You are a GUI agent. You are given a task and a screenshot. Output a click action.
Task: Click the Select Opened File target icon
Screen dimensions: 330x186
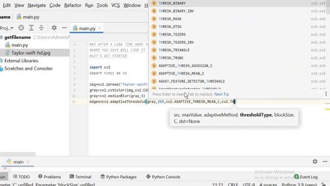point(21,28)
